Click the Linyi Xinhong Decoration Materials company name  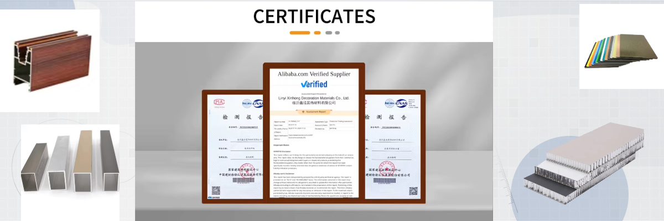(314, 98)
